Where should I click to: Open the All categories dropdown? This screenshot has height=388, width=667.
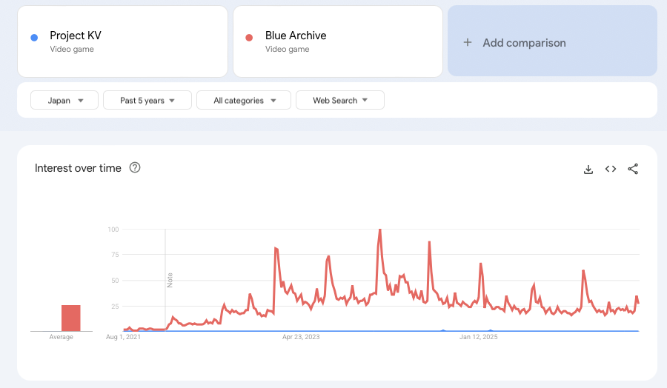pyautogui.click(x=244, y=100)
